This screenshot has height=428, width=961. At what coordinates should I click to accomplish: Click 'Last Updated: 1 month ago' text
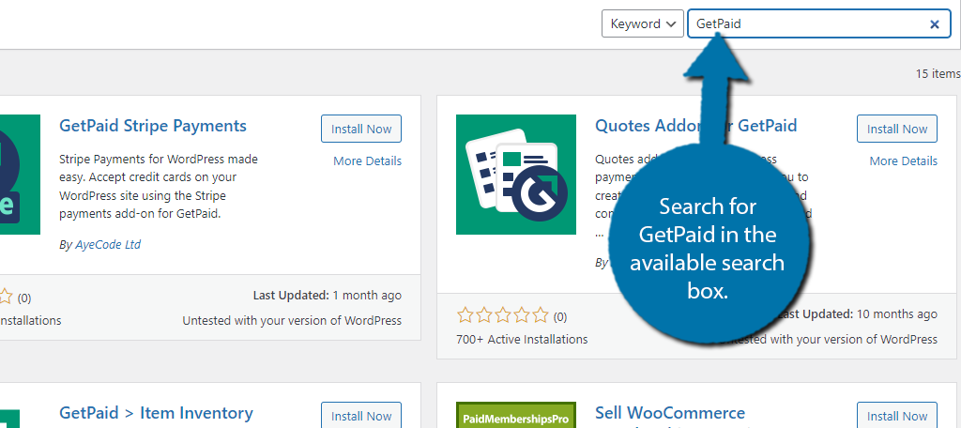[x=328, y=296]
